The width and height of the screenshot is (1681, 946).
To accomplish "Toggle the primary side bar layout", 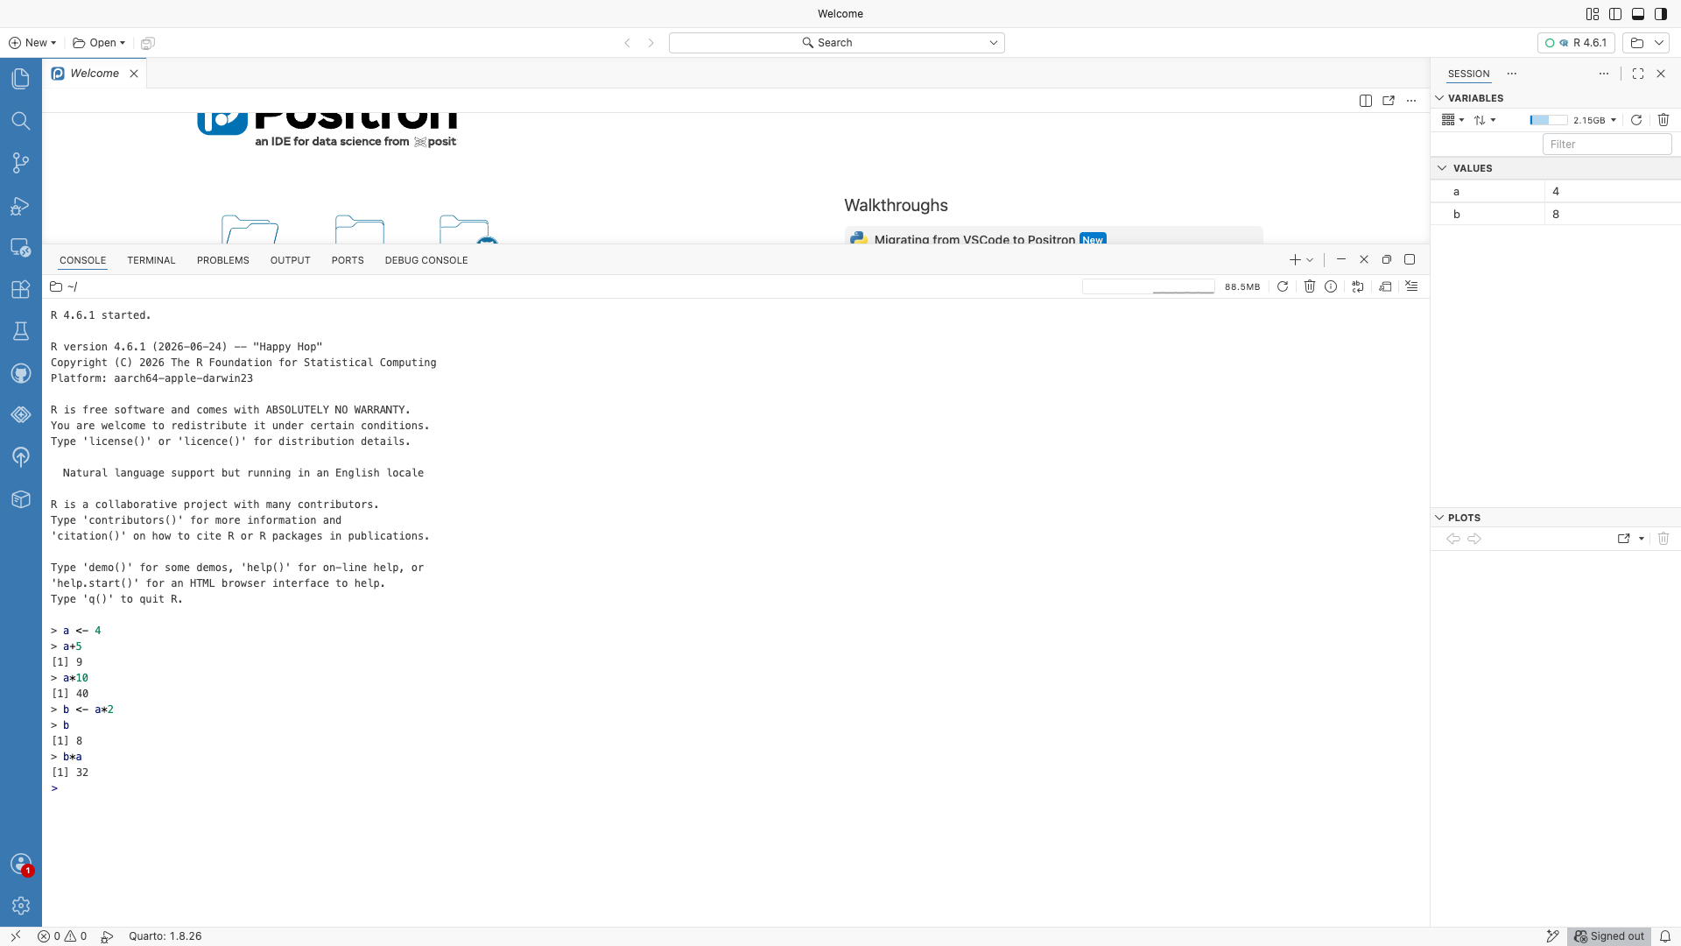I will (x=1615, y=14).
